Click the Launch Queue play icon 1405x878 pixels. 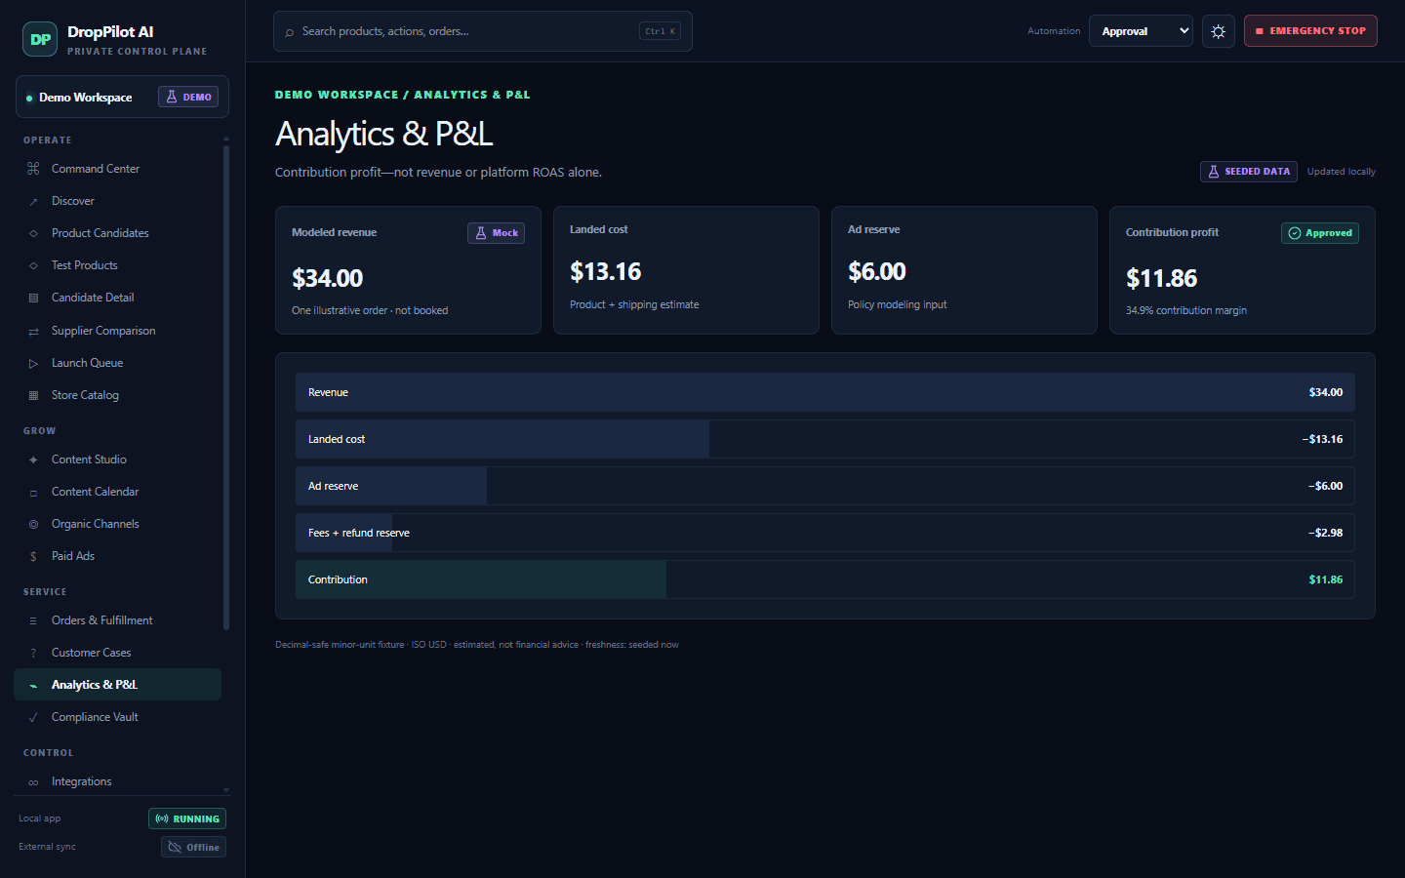[33, 363]
